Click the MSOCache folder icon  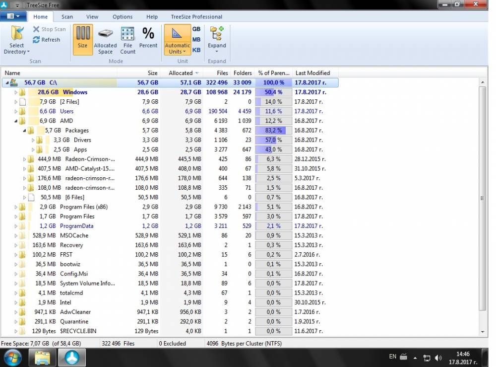22,235
